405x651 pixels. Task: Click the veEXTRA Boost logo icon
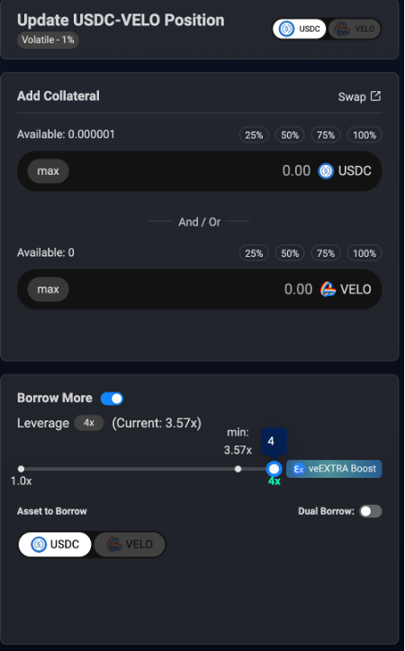pos(299,469)
